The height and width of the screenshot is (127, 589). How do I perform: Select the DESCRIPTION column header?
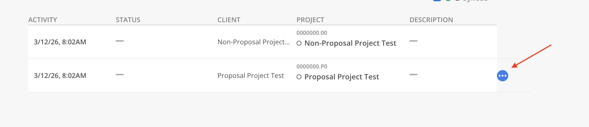(431, 20)
